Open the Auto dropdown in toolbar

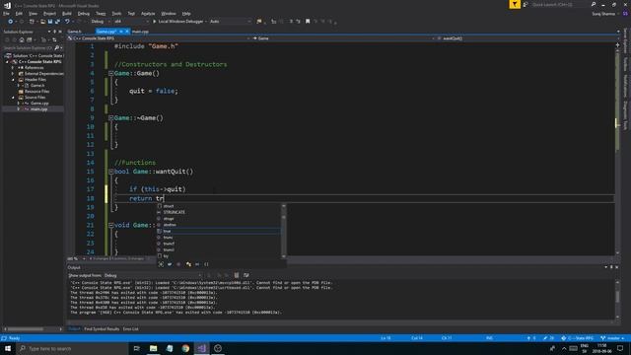point(230,22)
